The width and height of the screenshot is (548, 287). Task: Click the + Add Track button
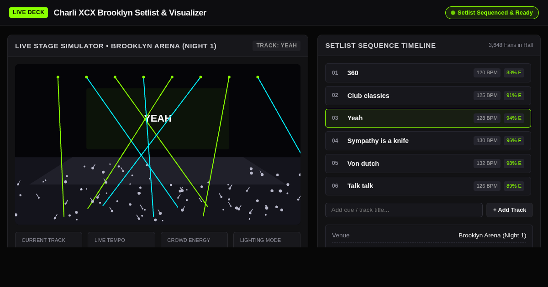coord(510,210)
